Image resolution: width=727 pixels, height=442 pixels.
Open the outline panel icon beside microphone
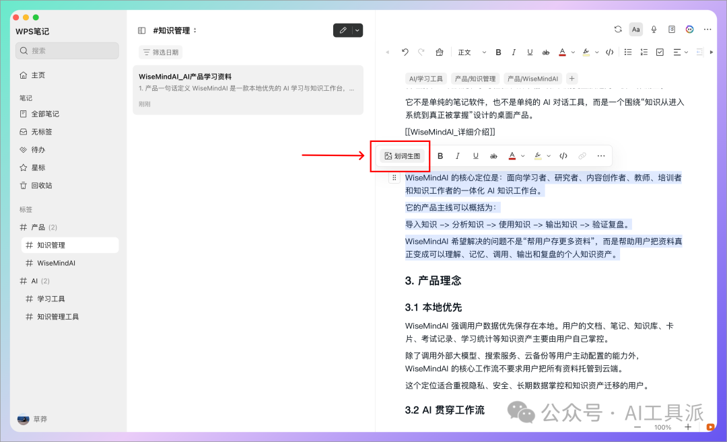(672, 29)
